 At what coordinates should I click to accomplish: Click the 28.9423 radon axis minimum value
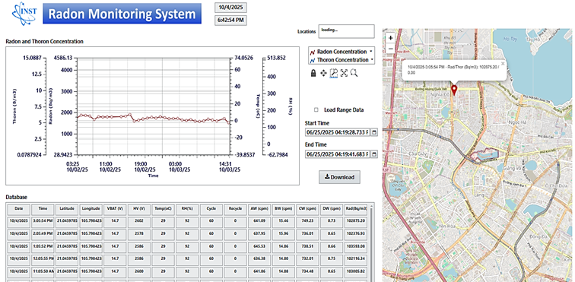[x=62, y=155]
